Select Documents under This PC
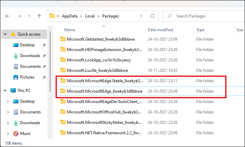The width and height of the screenshot is (245, 147). tap(30, 112)
